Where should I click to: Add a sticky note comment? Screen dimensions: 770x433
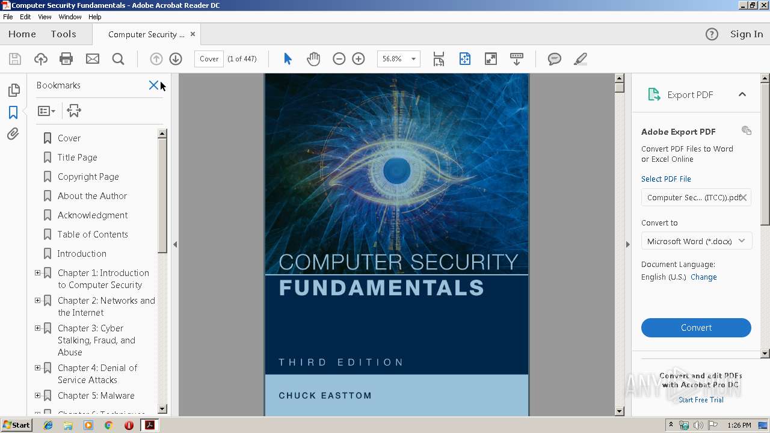coord(555,59)
